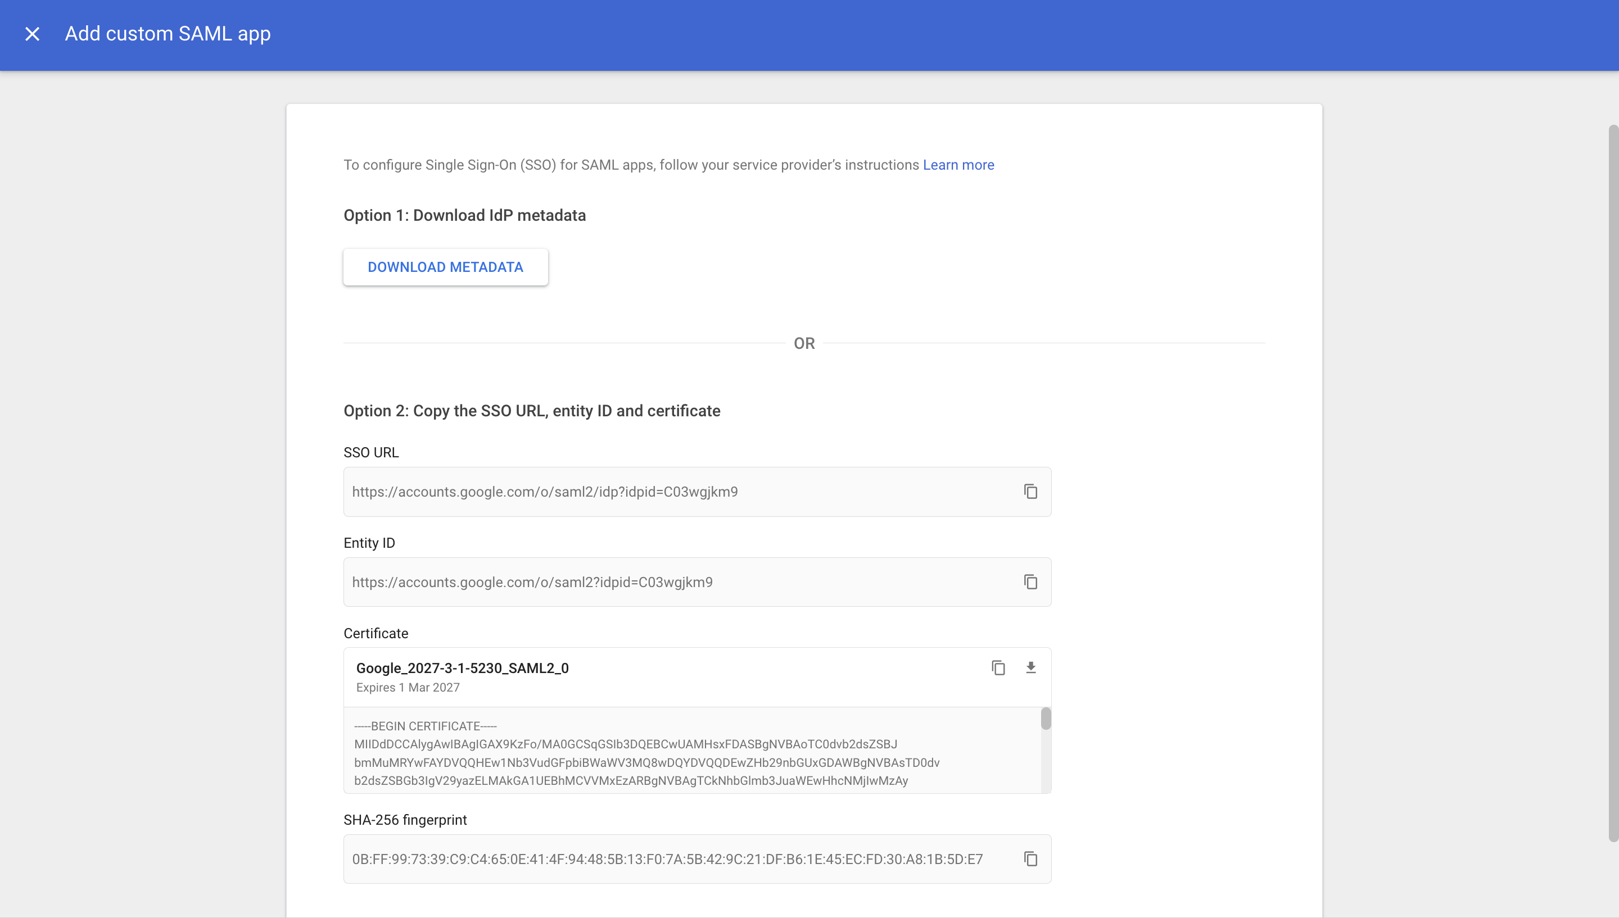Click certificate line starting with bmMuMRYwFAYD
Image resolution: width=1619 pixels, height=918 pixels.
tap(646, 763)
